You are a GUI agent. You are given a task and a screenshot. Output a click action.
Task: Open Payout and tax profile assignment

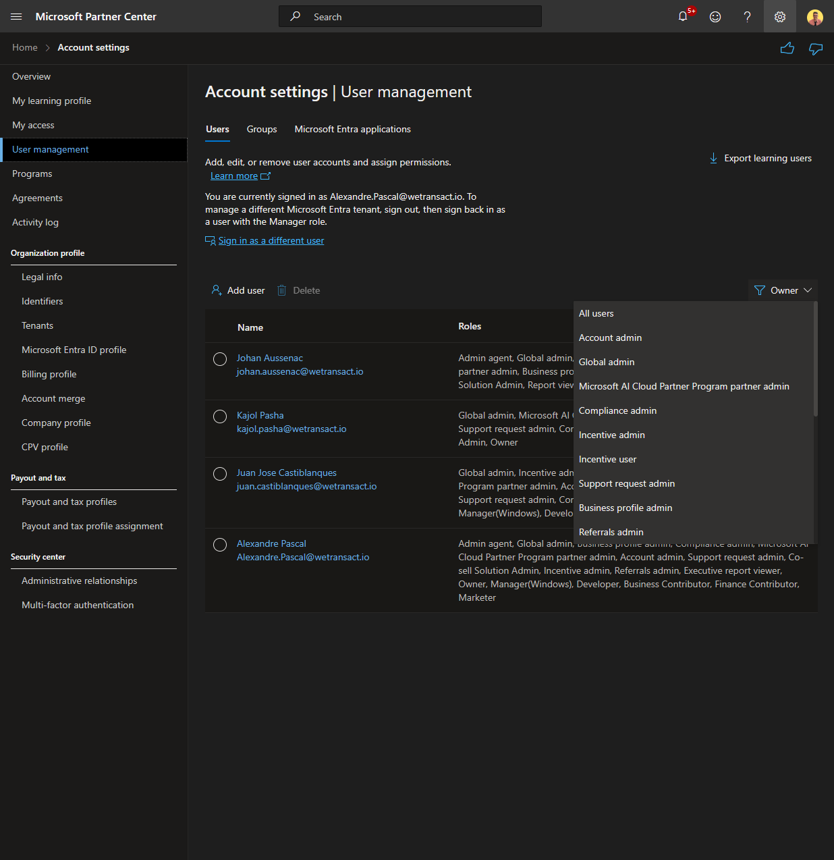coord(94,526)
